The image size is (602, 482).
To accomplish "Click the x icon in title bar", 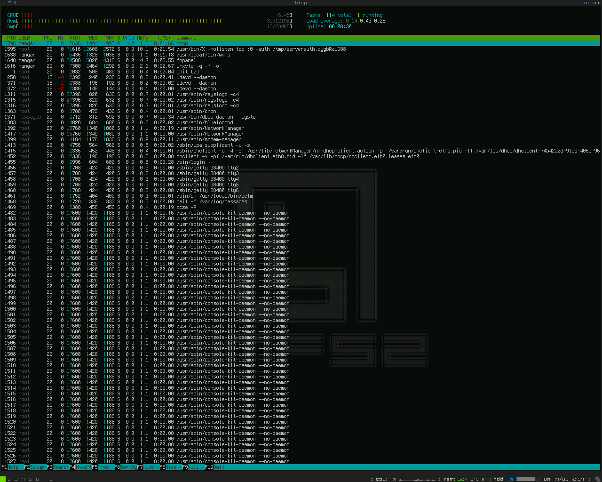I will [4, 3].
